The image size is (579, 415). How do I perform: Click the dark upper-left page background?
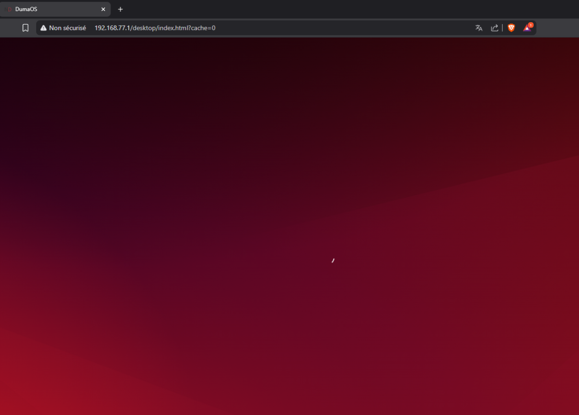point(48,72)
